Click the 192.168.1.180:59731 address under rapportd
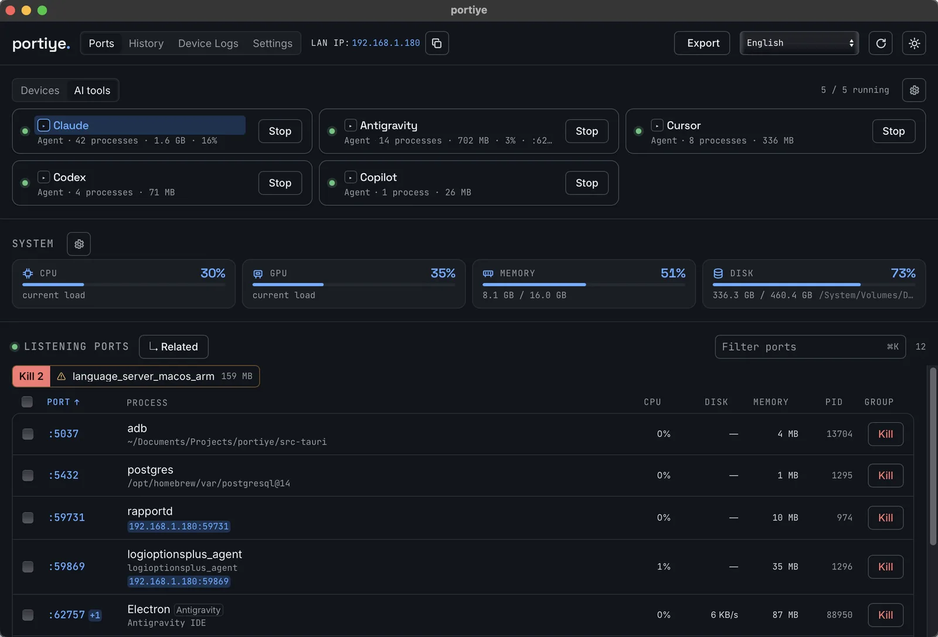Image resolution: width=938 pixels, height=637 pixels. (179, 527)
